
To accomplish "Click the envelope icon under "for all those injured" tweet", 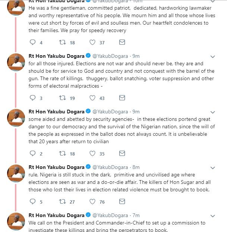I will 122,98.
